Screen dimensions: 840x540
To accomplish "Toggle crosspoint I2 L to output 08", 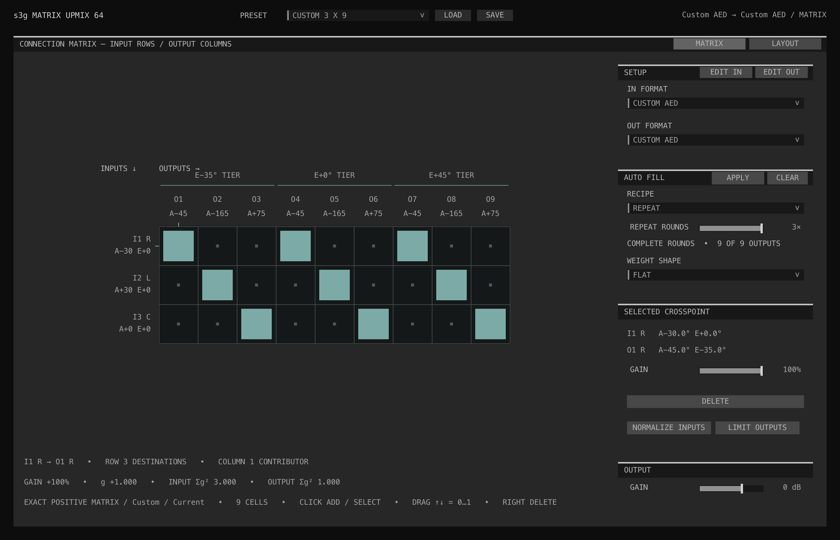I will 451,285.
